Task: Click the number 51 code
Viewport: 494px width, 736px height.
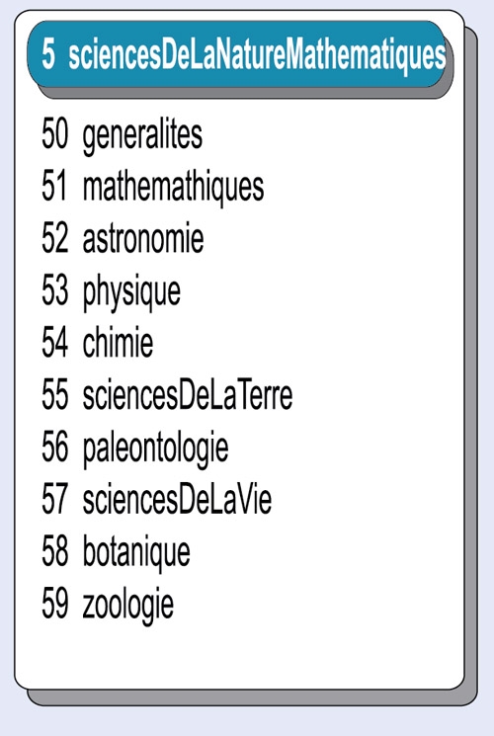Action: [x=54, y=186]
